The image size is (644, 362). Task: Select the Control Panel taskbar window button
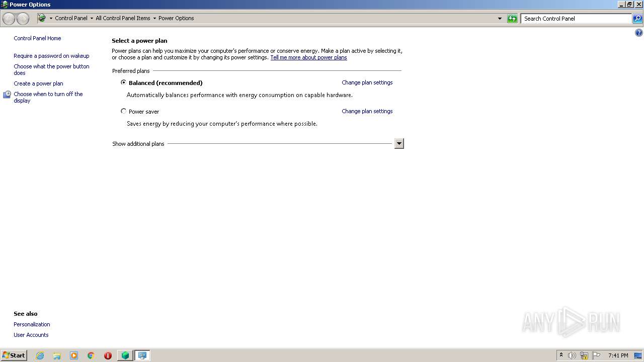142,355
